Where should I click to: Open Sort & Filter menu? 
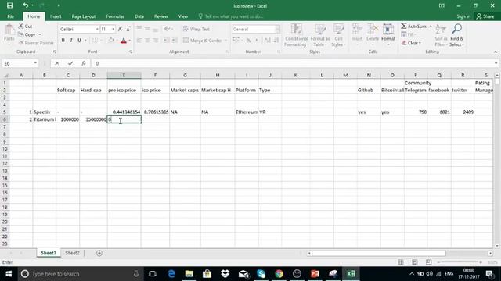point(441,35)
